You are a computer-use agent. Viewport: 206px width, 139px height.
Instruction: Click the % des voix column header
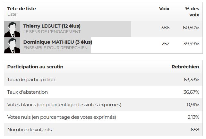192,12
